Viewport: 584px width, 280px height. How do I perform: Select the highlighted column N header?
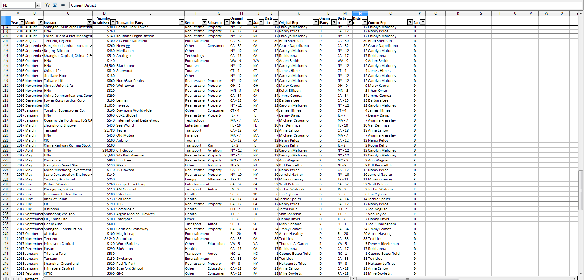click(x=360, y=13)
